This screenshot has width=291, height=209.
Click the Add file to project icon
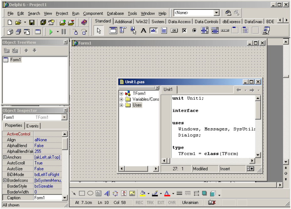click(63, 23)
